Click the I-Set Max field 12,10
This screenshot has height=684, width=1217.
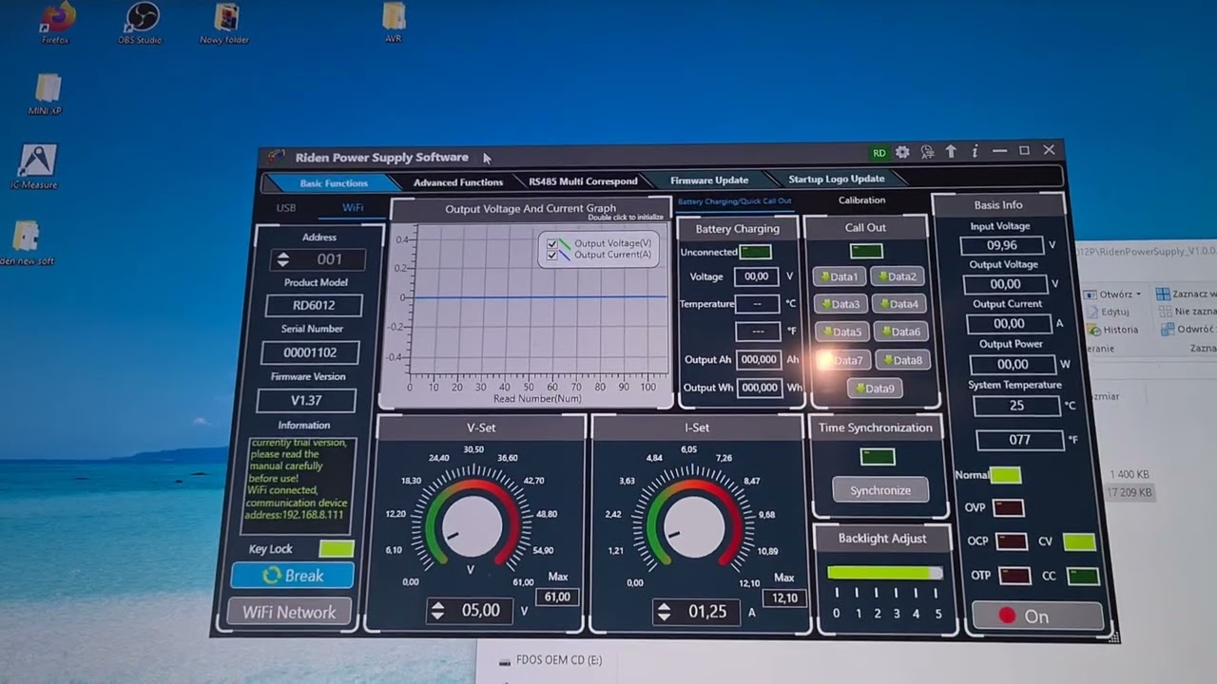pyautogui.click(x=785, y=598)
